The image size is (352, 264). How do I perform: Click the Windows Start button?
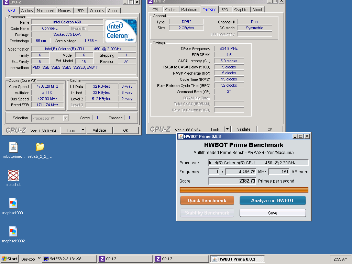pyautogui.click(x=9, y=259)
